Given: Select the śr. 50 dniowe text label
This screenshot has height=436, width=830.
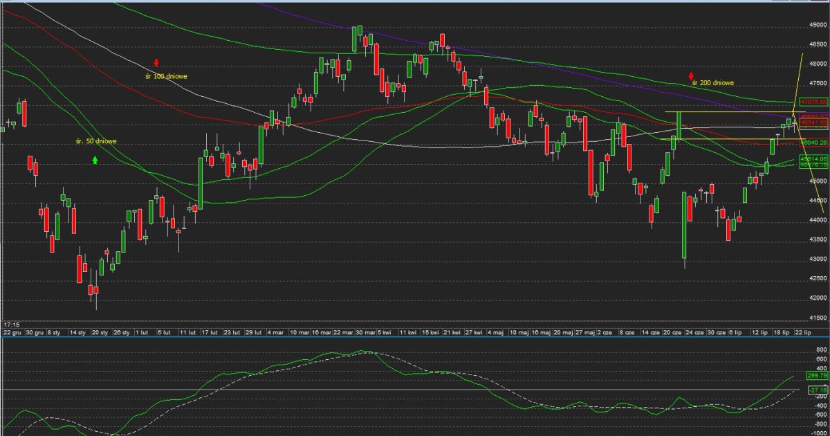Looking at the screenshot, I should pos(96,141).
